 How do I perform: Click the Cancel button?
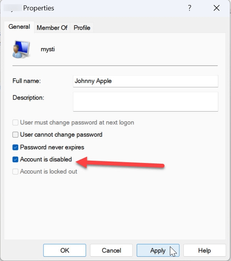click(111, 250)
